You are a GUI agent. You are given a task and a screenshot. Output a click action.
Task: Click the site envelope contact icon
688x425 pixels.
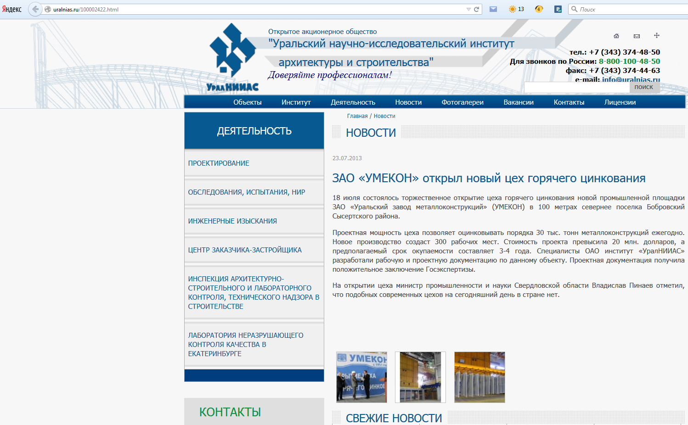click(x=637, y=36)
